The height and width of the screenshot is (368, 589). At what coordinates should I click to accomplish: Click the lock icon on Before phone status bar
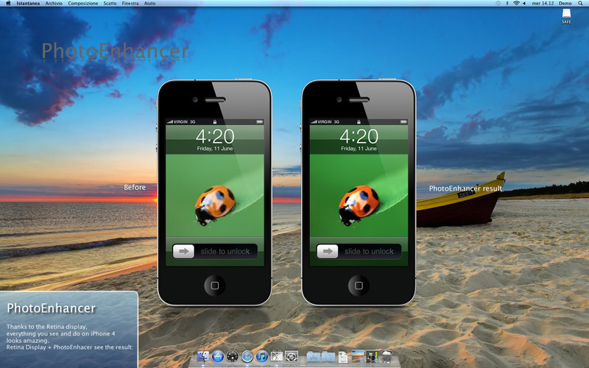(215, 121)
